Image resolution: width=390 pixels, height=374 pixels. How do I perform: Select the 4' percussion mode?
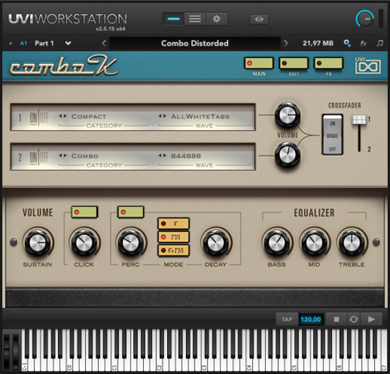(174, 223)
